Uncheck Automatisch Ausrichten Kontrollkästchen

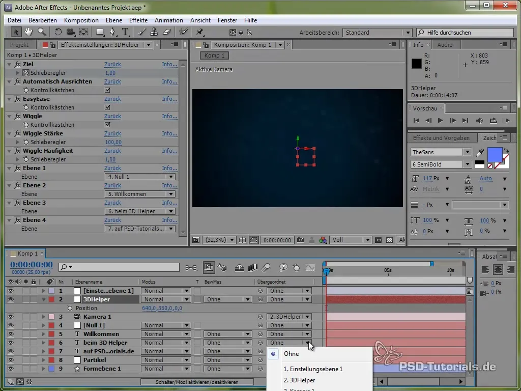tap(107, 90)
